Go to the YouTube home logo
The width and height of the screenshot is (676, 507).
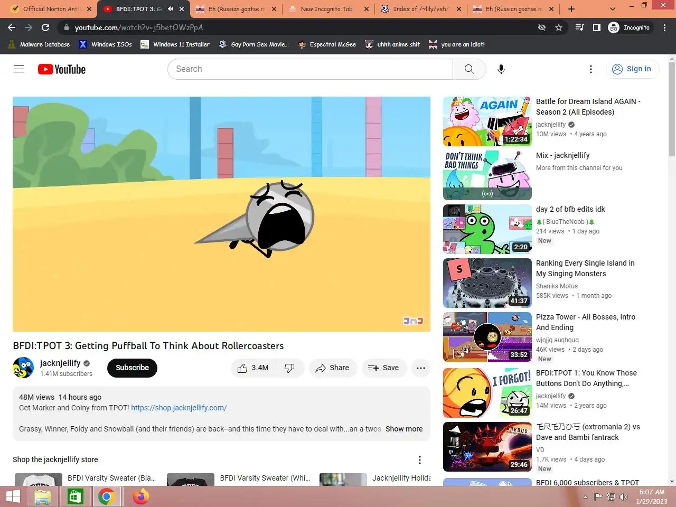coord(62,69)
